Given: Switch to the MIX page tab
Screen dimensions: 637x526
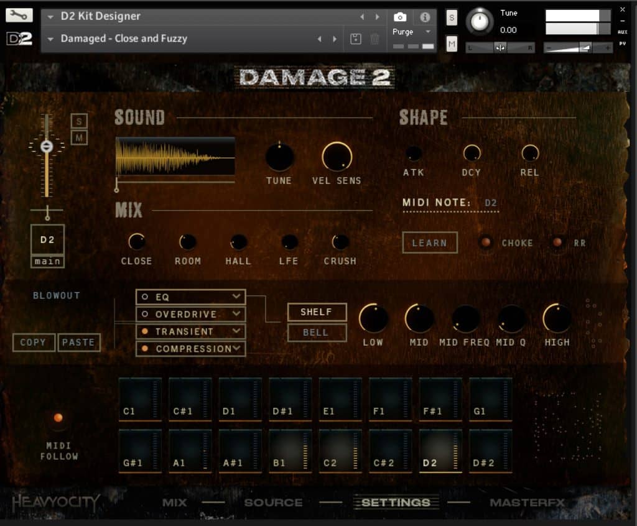Looking at the screenshot, I should pos(174,503).
